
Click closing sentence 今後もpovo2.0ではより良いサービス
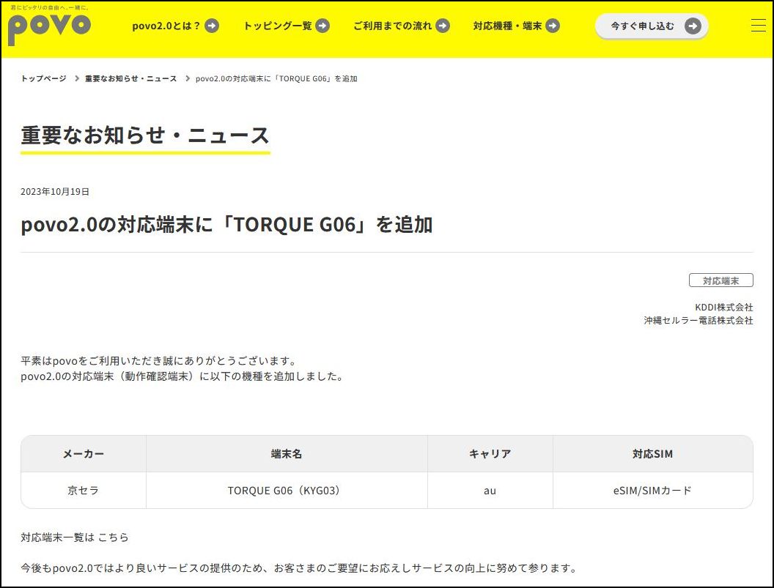[300, 567]
